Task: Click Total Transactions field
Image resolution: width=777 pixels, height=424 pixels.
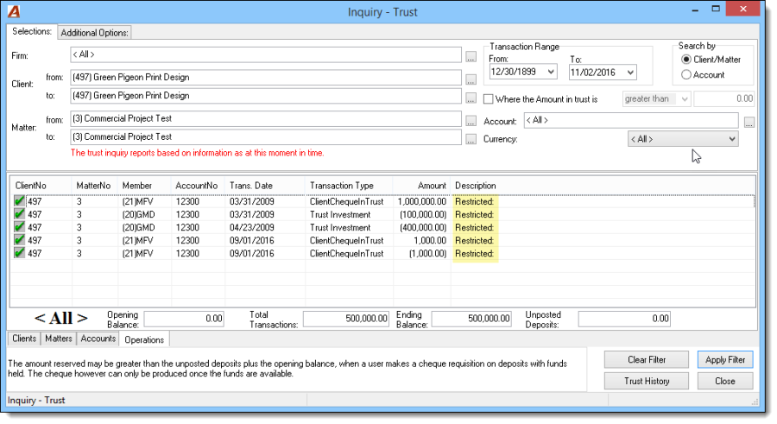Action: click(x=346, y=319)
